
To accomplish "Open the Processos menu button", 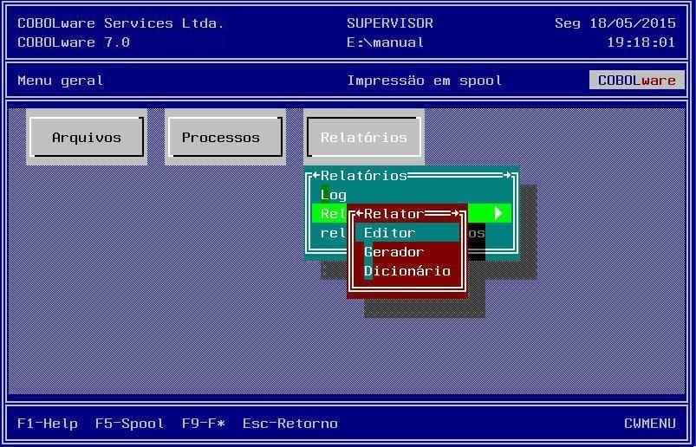I will click(225, 137).
